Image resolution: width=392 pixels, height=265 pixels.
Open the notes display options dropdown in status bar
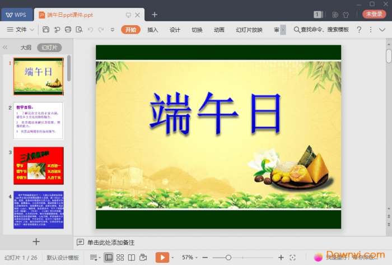[95, 257]
